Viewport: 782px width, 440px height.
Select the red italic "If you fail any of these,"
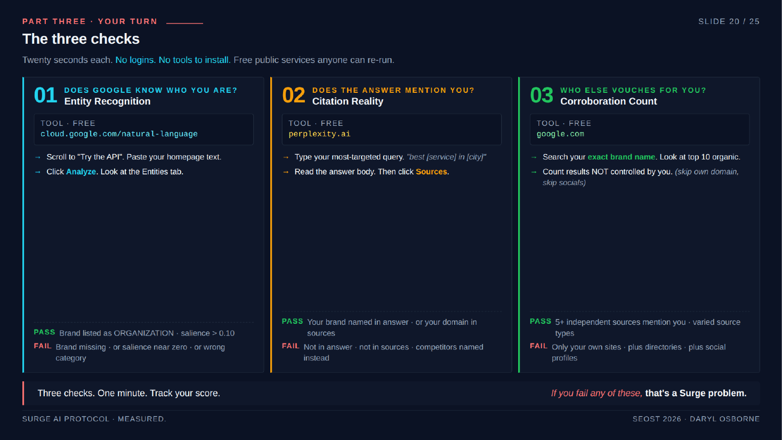pos(596,393)
